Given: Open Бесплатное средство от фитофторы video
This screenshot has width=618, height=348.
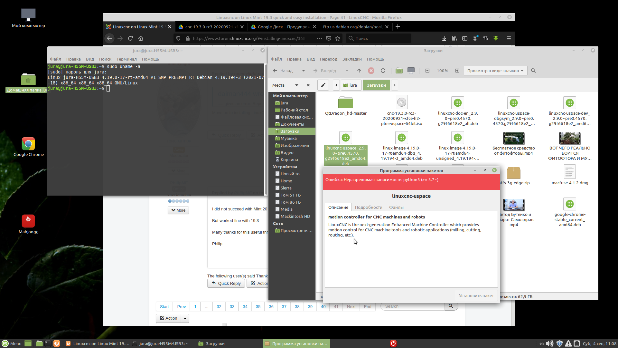Looking at the screenshot, I should coord(514,144).
